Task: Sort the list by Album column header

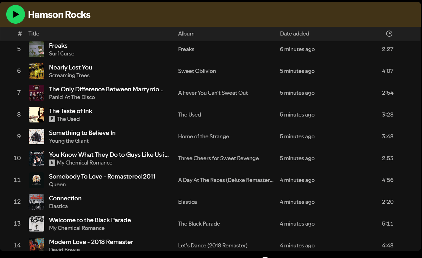Action: tap(186, 34)
